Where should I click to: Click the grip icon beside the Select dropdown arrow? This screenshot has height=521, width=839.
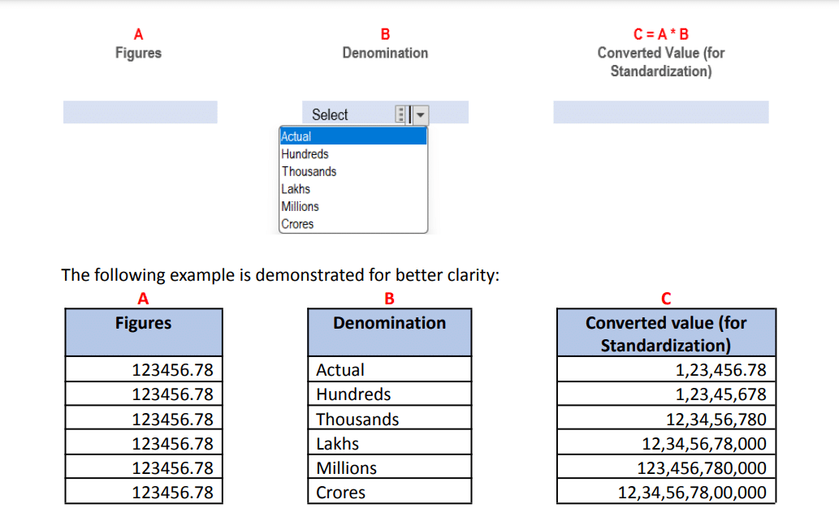[x=400, y=114]
